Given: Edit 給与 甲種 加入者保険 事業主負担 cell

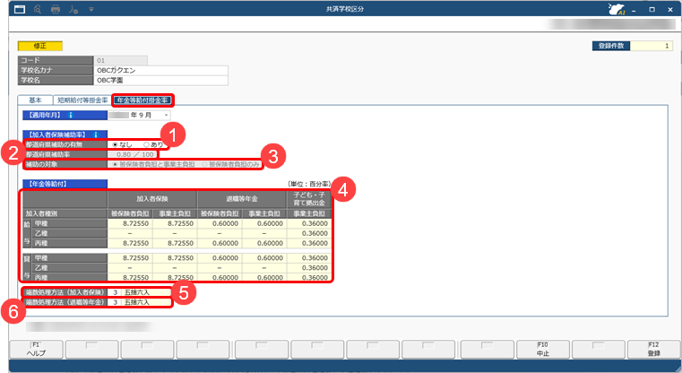Looking at the screenshot, I should (x=175, y=224).
